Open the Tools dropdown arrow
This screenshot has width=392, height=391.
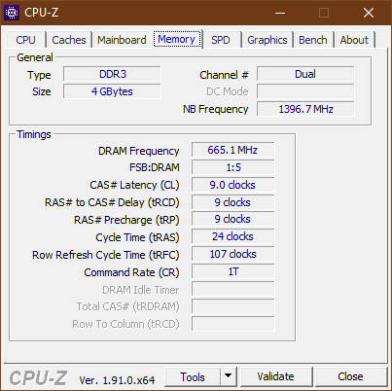tap(229, 376)
